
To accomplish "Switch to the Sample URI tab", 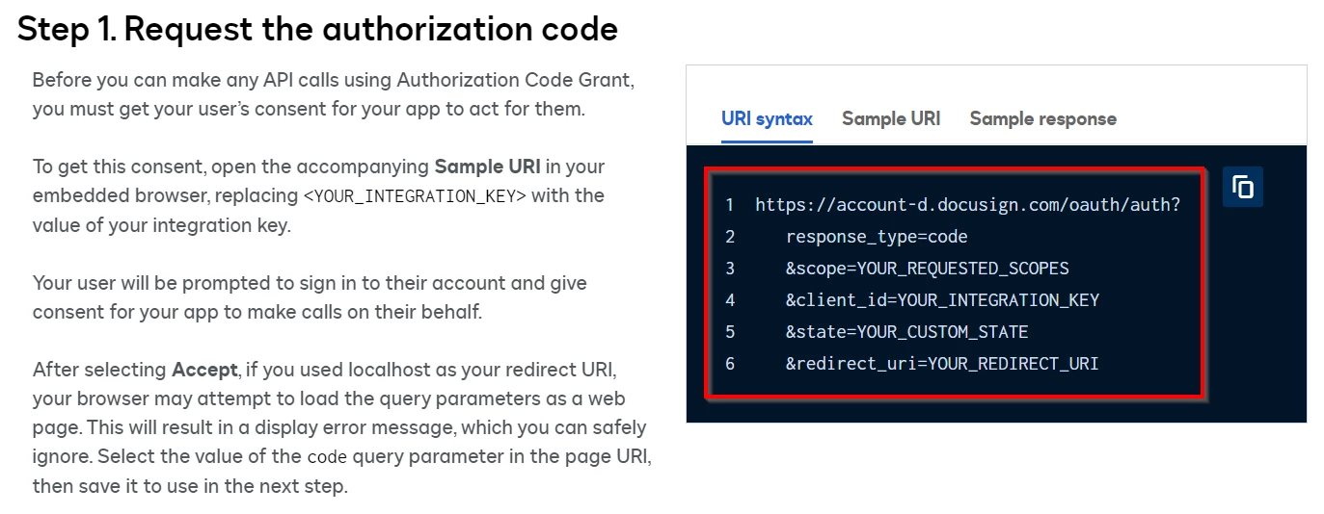I will coord(891,118).
